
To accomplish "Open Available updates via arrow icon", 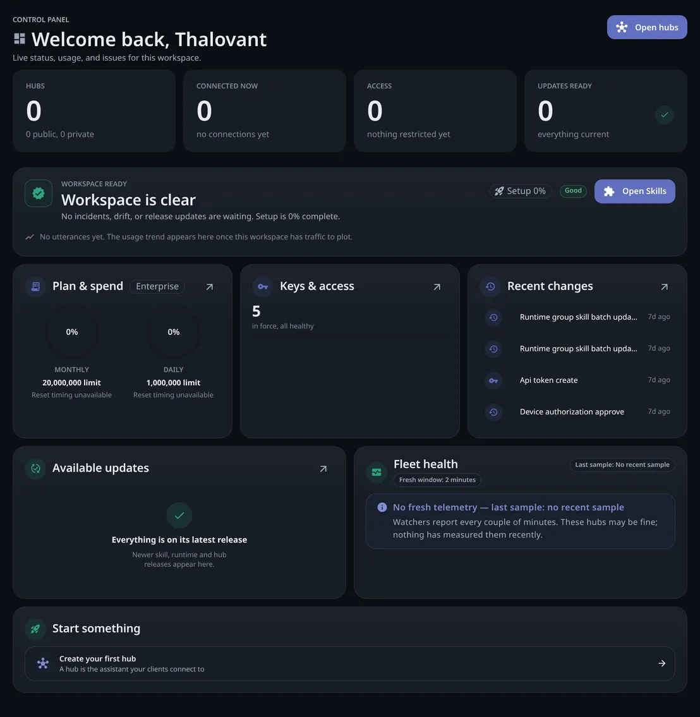I will pos(323,469).
